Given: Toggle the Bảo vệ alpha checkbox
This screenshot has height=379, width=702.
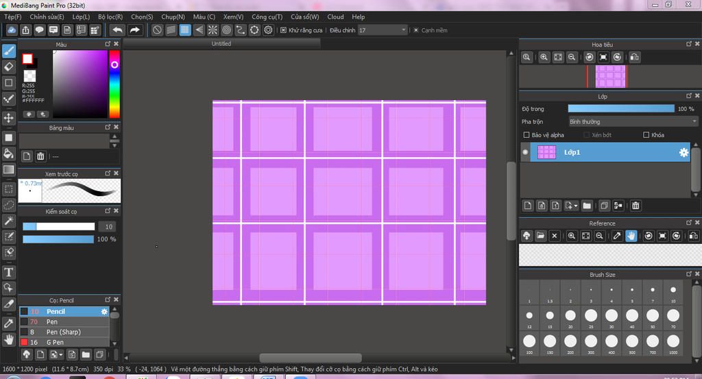Looking at the screenshot, I should pos(526,135).
